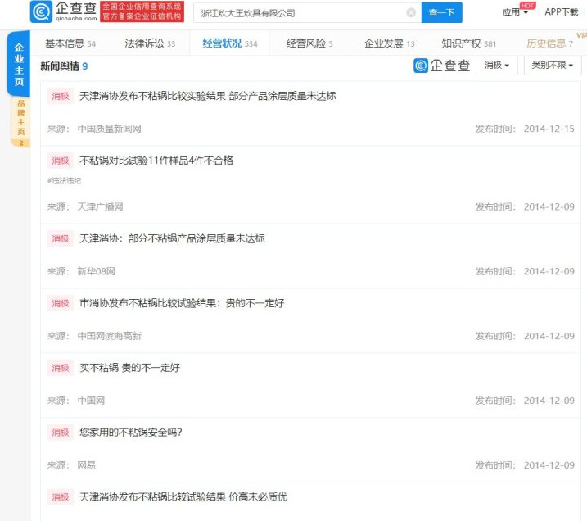
Task: Open news 您家用的不粘锅安全吗?
Action: click(x=131, y=433)
